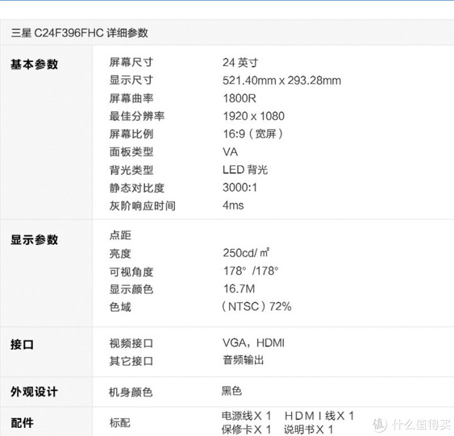Click the 音频输出 value
This screenshot has height=436, width=454.
[x=243, y=360]
